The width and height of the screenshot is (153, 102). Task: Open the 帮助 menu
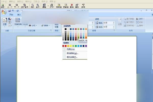coord(53,2)
